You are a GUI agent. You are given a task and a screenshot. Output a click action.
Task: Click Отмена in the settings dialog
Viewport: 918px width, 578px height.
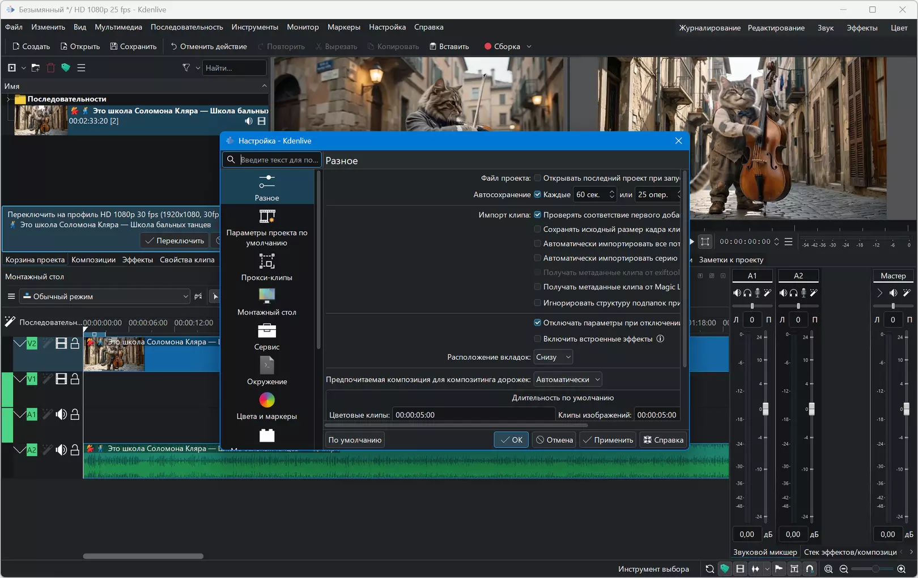(554, 440)
